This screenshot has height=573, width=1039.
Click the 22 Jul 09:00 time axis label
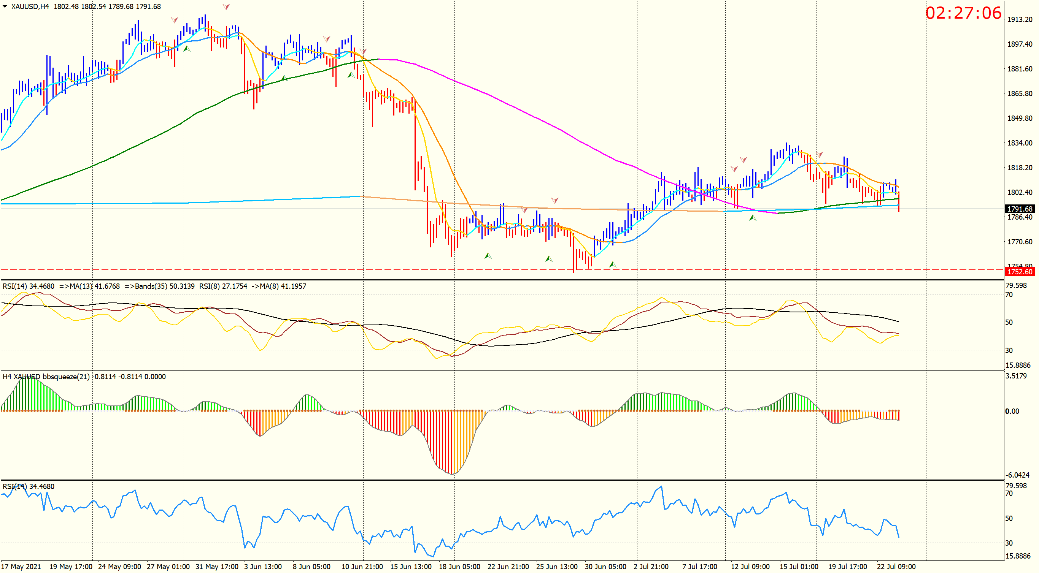pos(896,567)
